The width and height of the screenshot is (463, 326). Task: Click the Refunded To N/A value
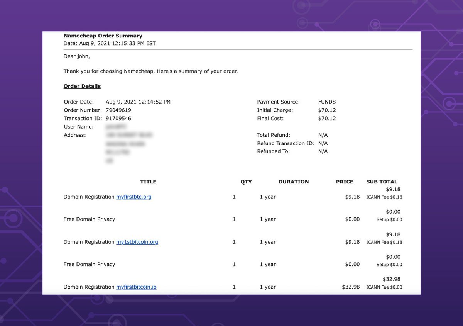[x=323, y=151]
